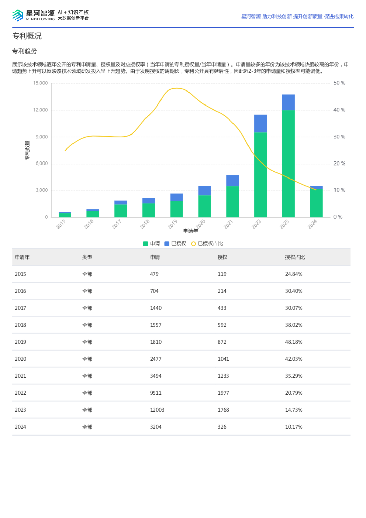Click the 2015 x-axis label

(x=61, y=224)
